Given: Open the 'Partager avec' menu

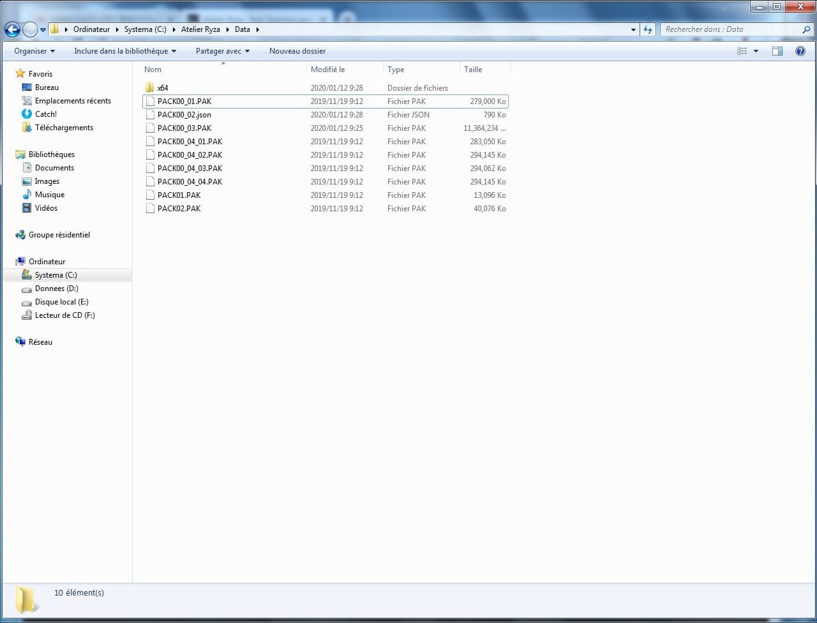Looking at the screenshot, I should point(223,51).
